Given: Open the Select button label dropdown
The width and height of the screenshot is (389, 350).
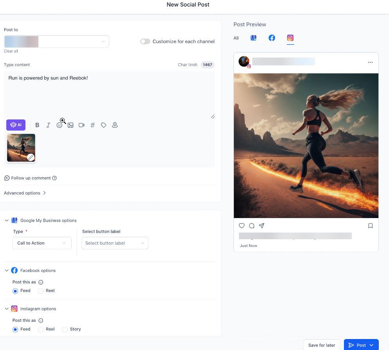Looking at the screenshot, I should (115, 243).
